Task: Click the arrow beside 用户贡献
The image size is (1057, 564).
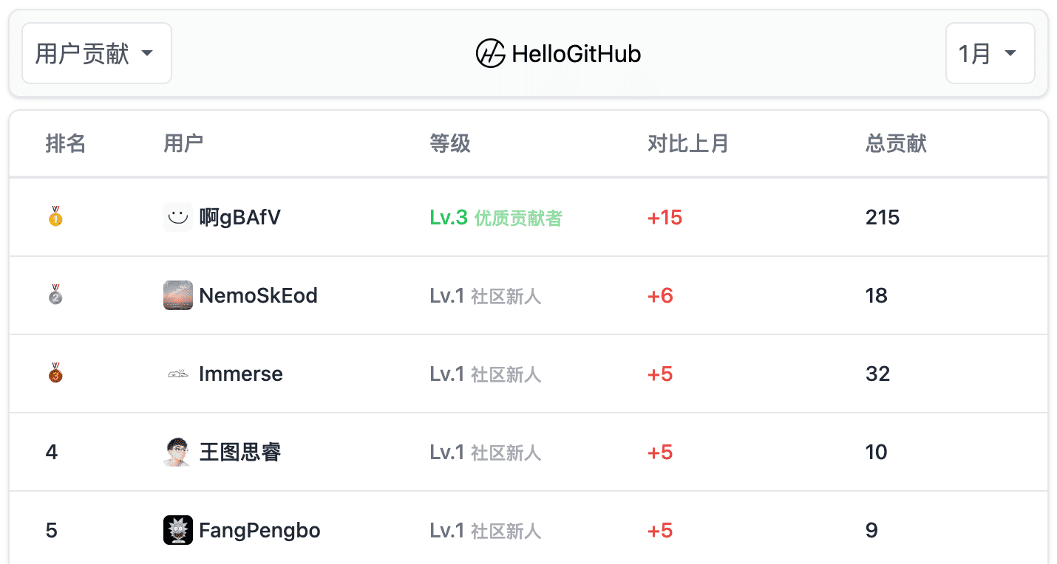Action: (147, 54)
